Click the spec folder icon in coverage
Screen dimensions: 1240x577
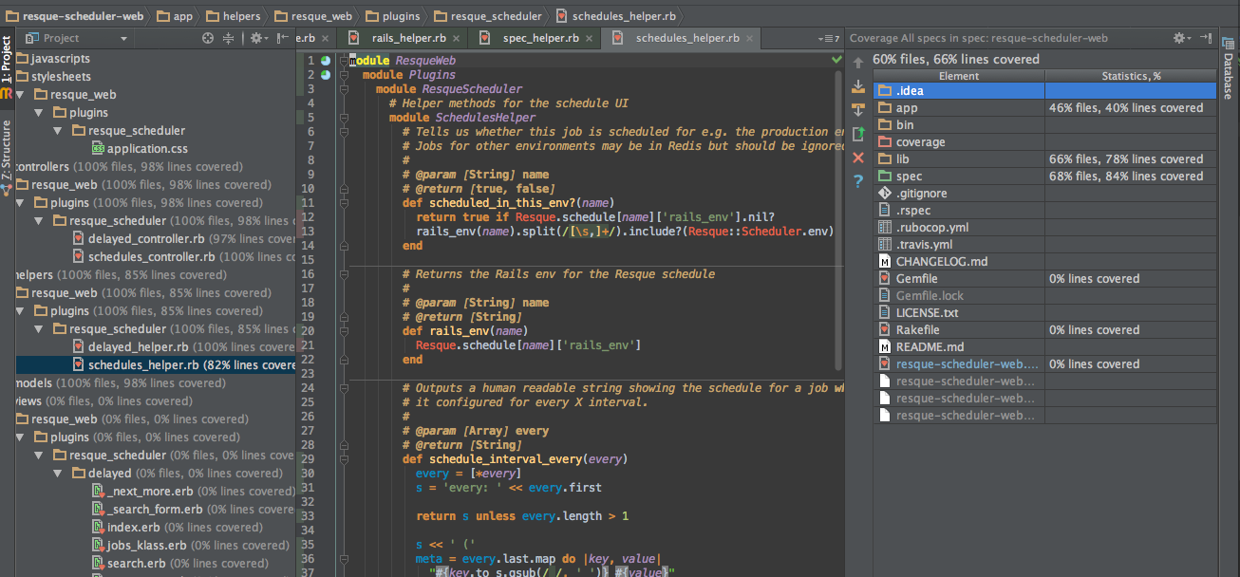(x=885, y=177)
